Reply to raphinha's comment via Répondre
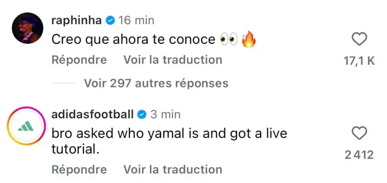This screenshot has width=387, height=183. (x=79, y=60)
